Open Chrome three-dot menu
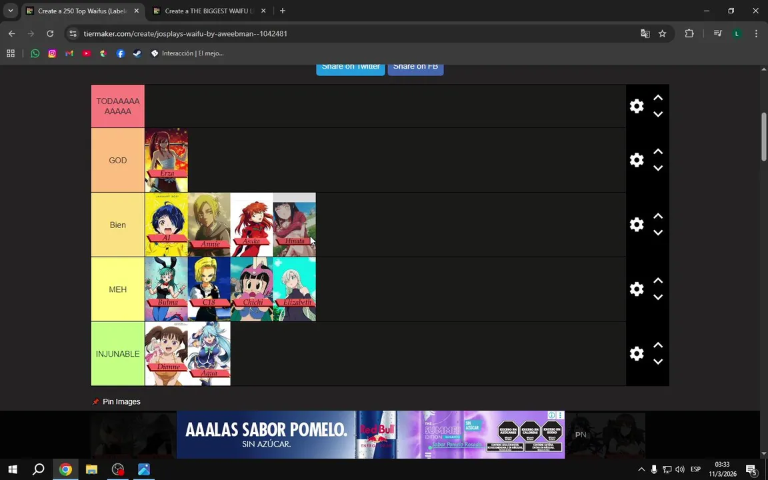Image resolution: width=768 pixels, height=480 pixels. (756, 34)
